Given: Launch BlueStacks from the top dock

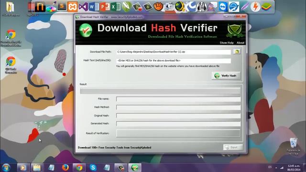Looking at the screenshot, I should [x=266, y=7].
